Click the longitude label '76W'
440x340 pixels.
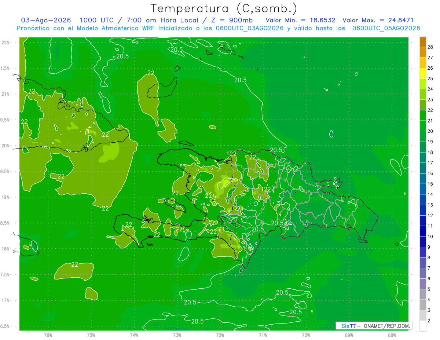[x=48, y=335]
